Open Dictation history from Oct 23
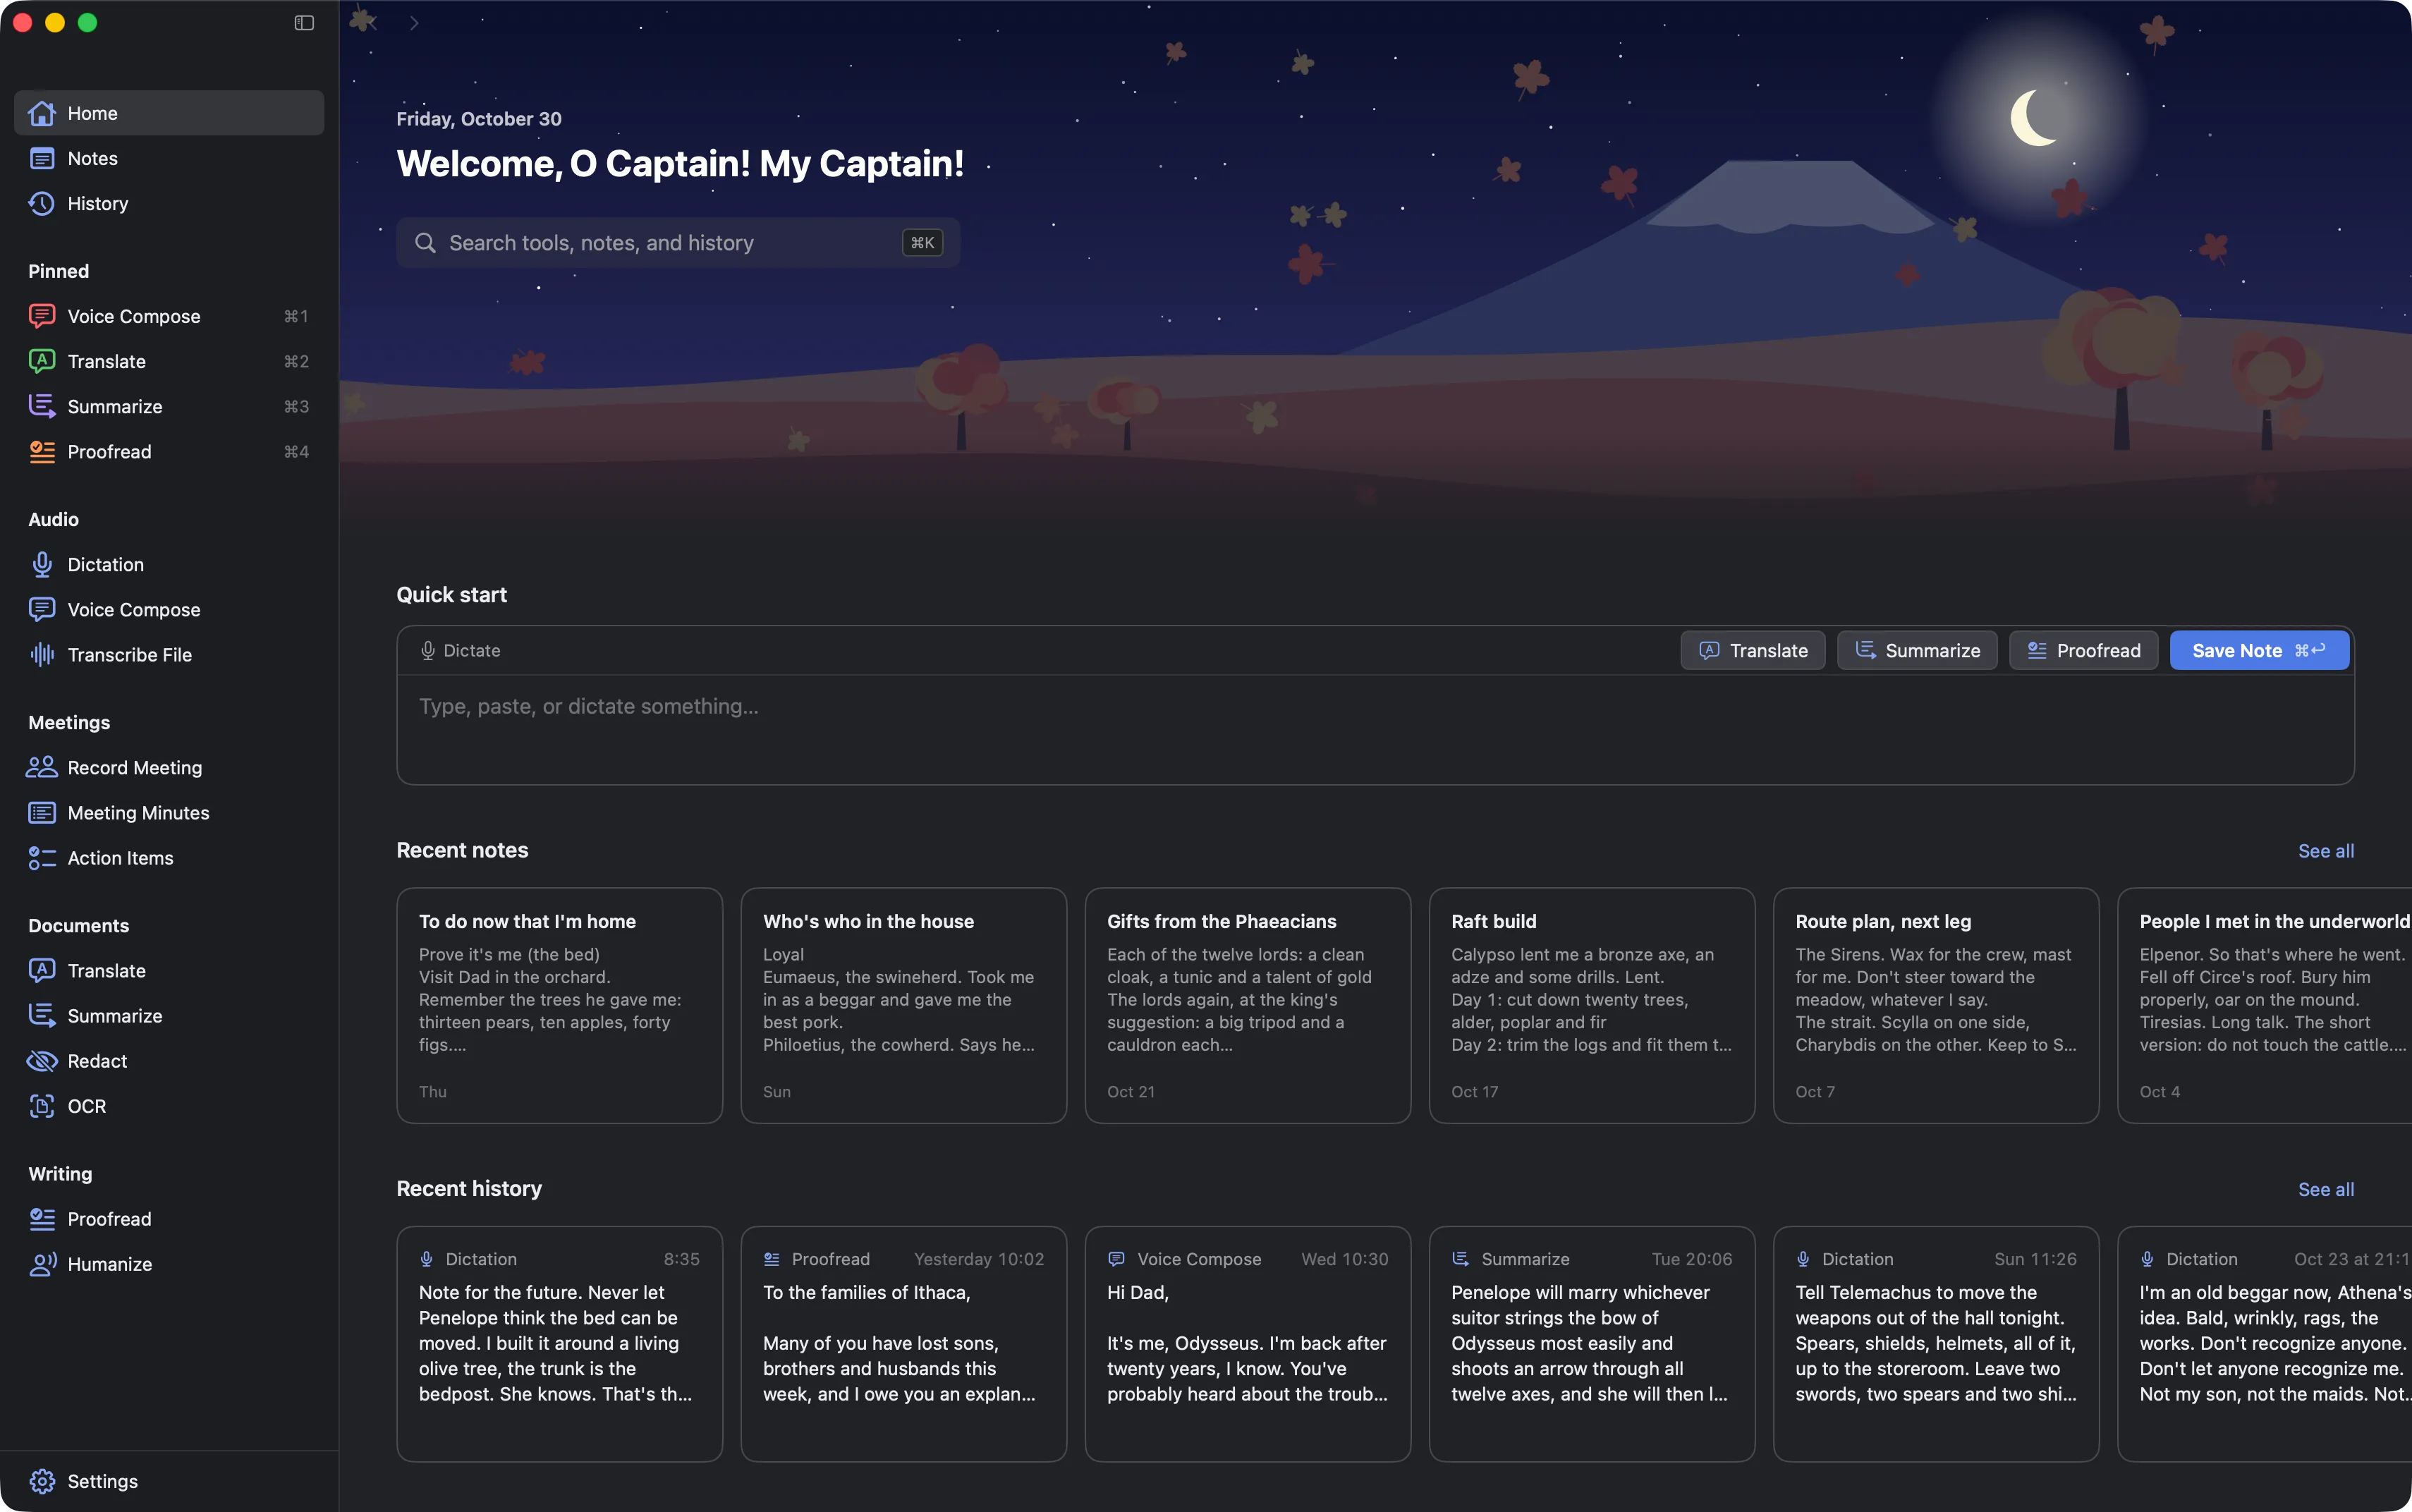This screenshot has width=2412, height=1512. (2265, 1343)
